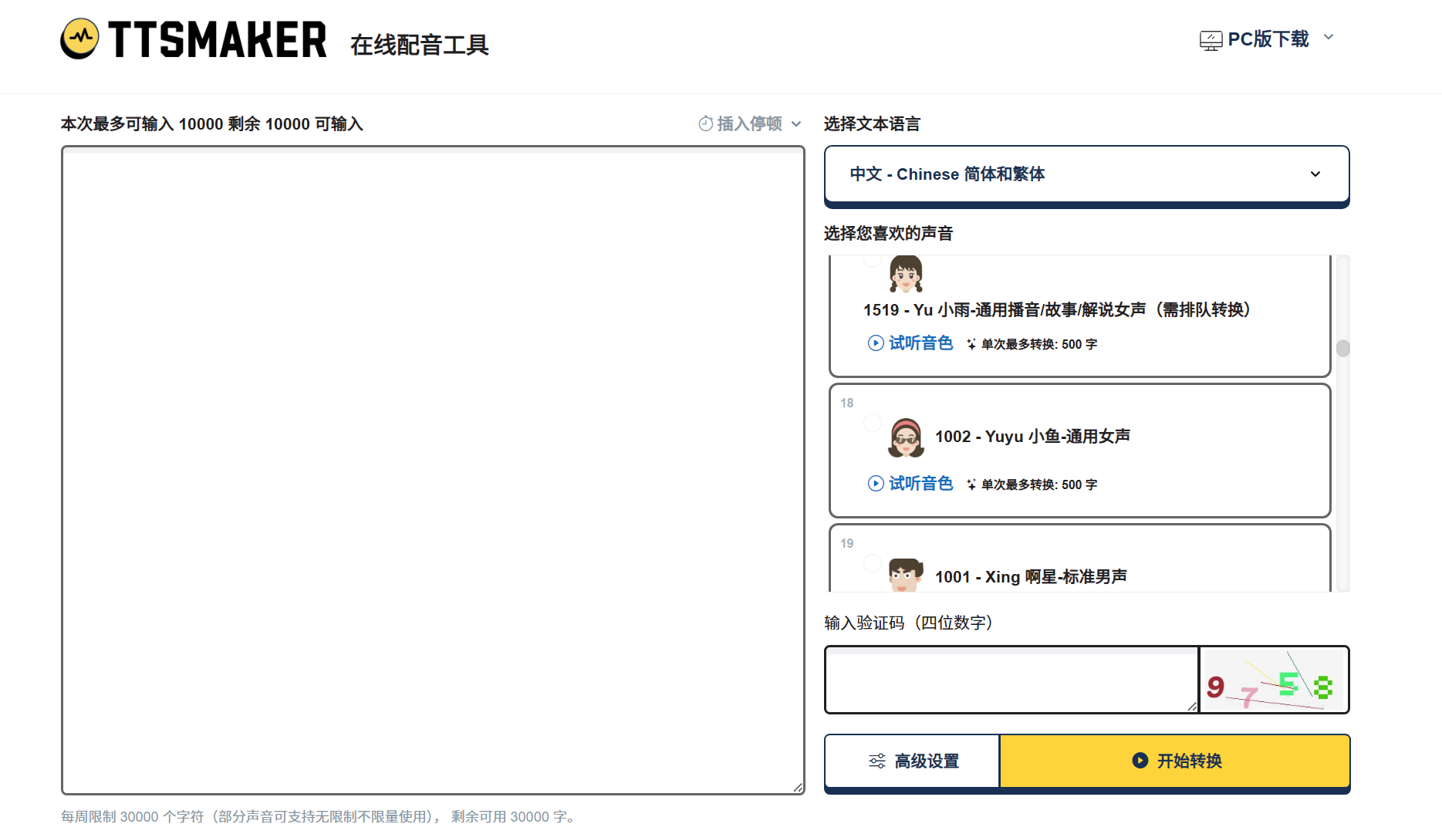The image size is (1442, 834).
Task: Click the captcha code input field
Action: click(x=1011, y=680)
